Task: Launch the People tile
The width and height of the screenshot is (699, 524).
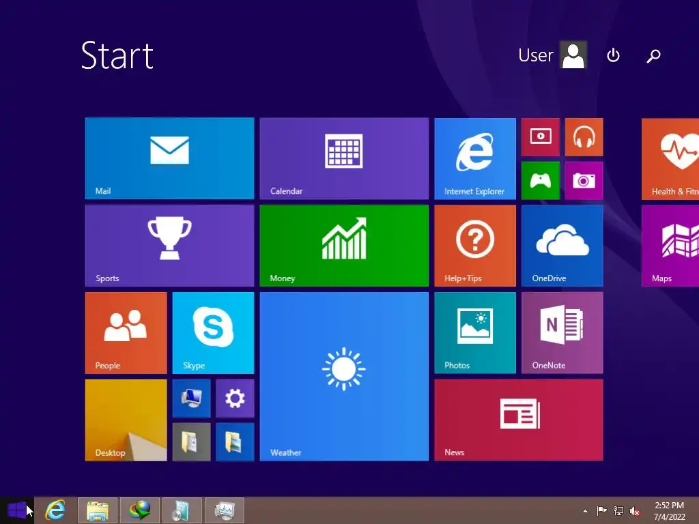Action: [x=126, y=333]
